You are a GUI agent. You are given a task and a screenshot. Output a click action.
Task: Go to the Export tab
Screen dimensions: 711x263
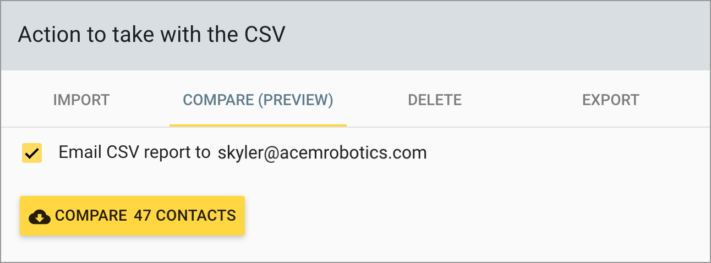610,100
